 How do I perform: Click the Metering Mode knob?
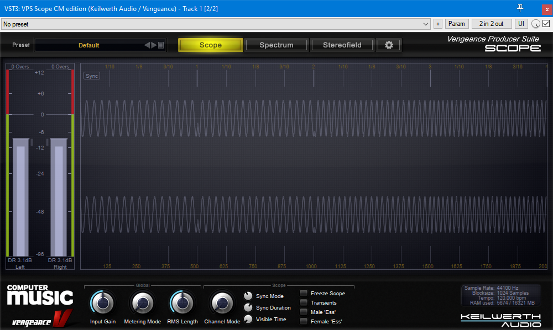point(143,302)
